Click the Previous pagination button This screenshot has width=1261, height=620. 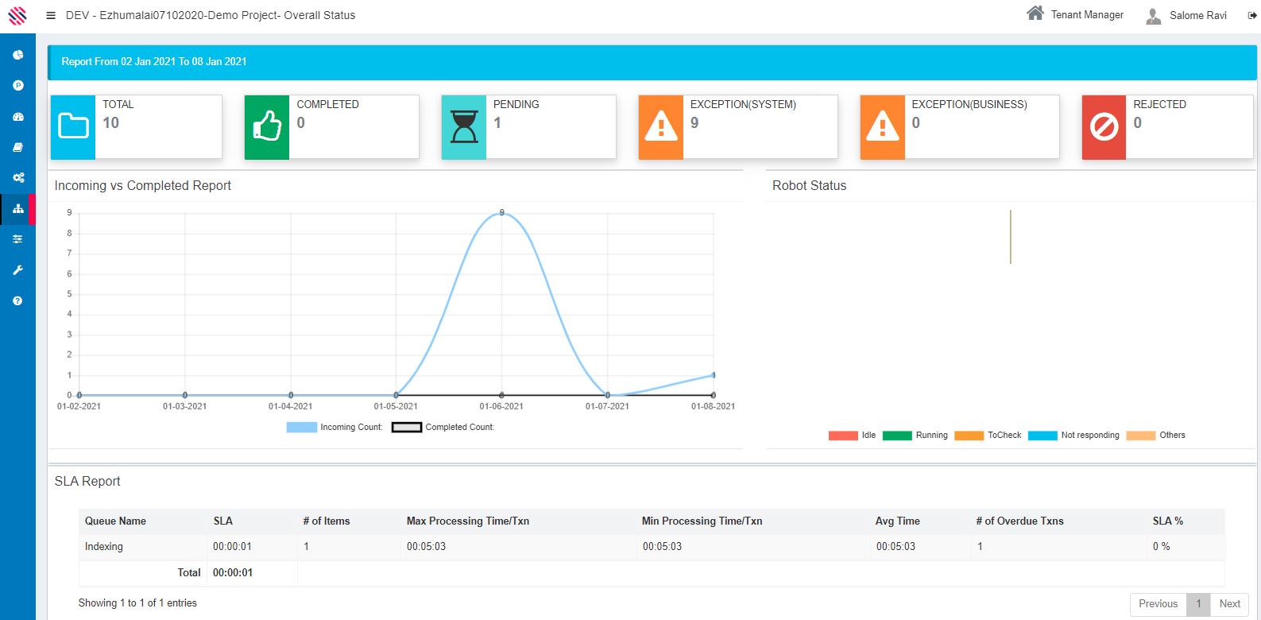1158,604
